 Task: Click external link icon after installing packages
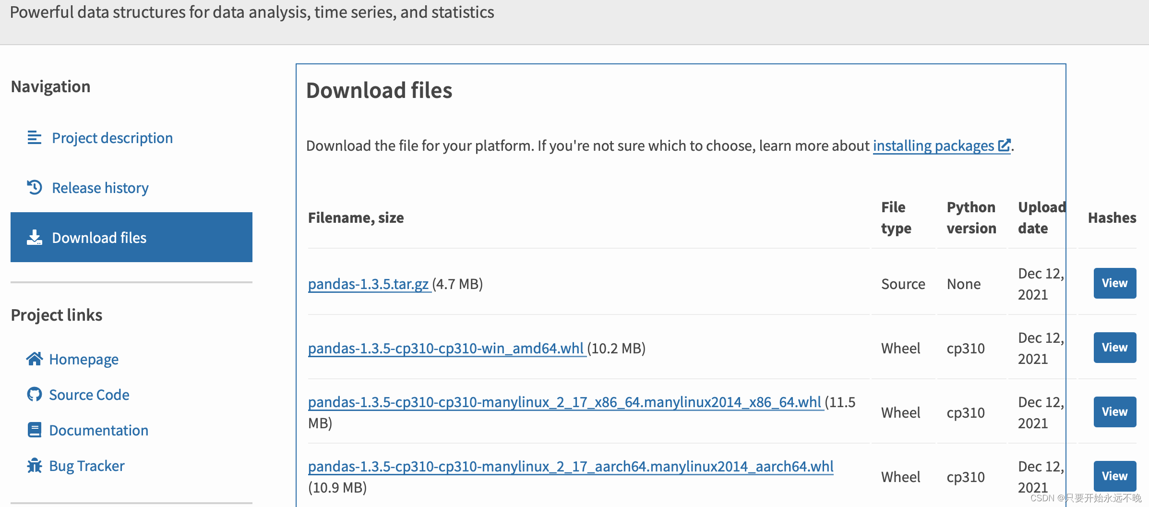coord(1004,145)
